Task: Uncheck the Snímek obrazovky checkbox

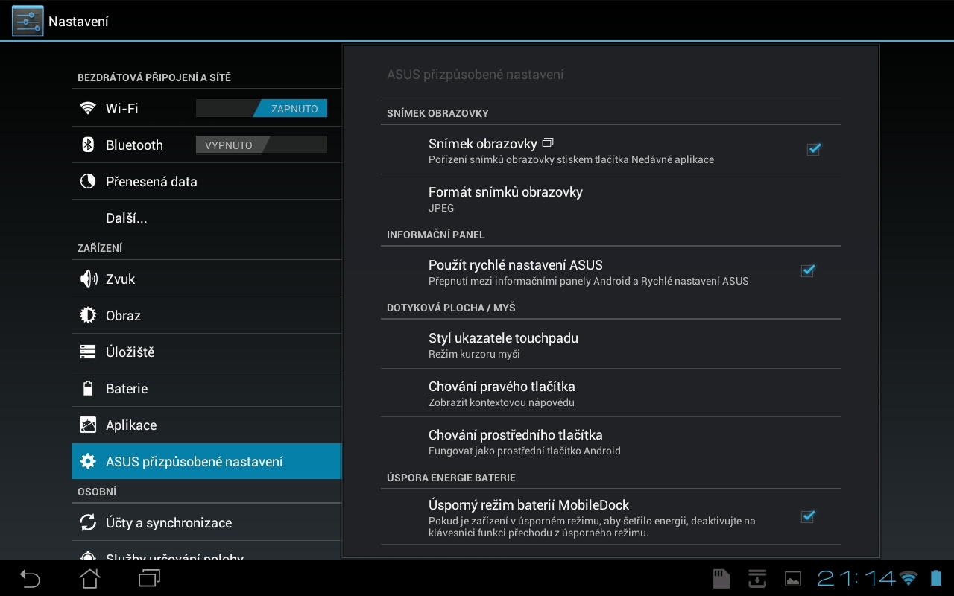Action: [x=813, y=149]
